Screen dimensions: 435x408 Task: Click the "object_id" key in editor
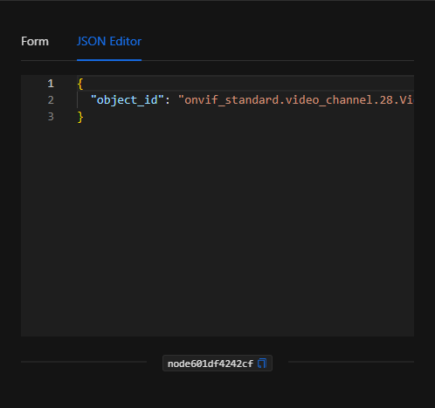pyautogui.click(x=128, y=100)
